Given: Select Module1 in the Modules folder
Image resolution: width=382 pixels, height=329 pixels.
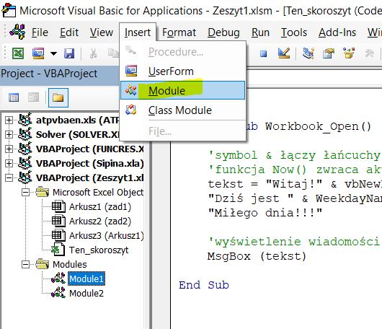Looking at the screenshot, I should tap(86, 278).
